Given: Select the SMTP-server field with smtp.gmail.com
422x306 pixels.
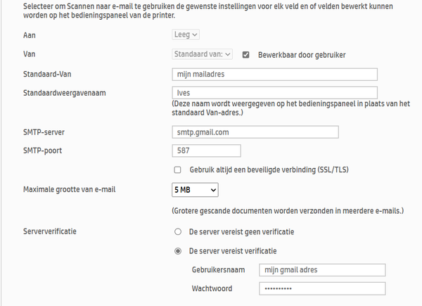Looking at the screenshot, I should coord(255,132).
